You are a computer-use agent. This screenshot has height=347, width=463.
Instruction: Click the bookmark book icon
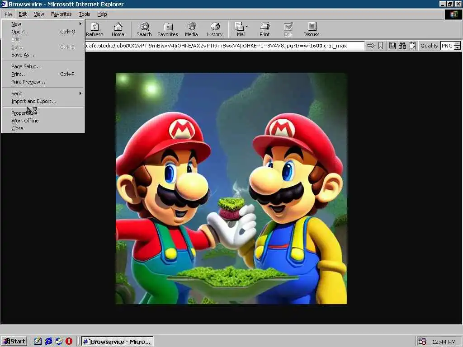[x=392, y=46]
